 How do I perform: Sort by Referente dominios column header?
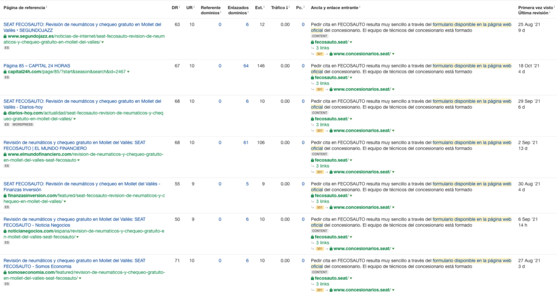pos(211,10)
